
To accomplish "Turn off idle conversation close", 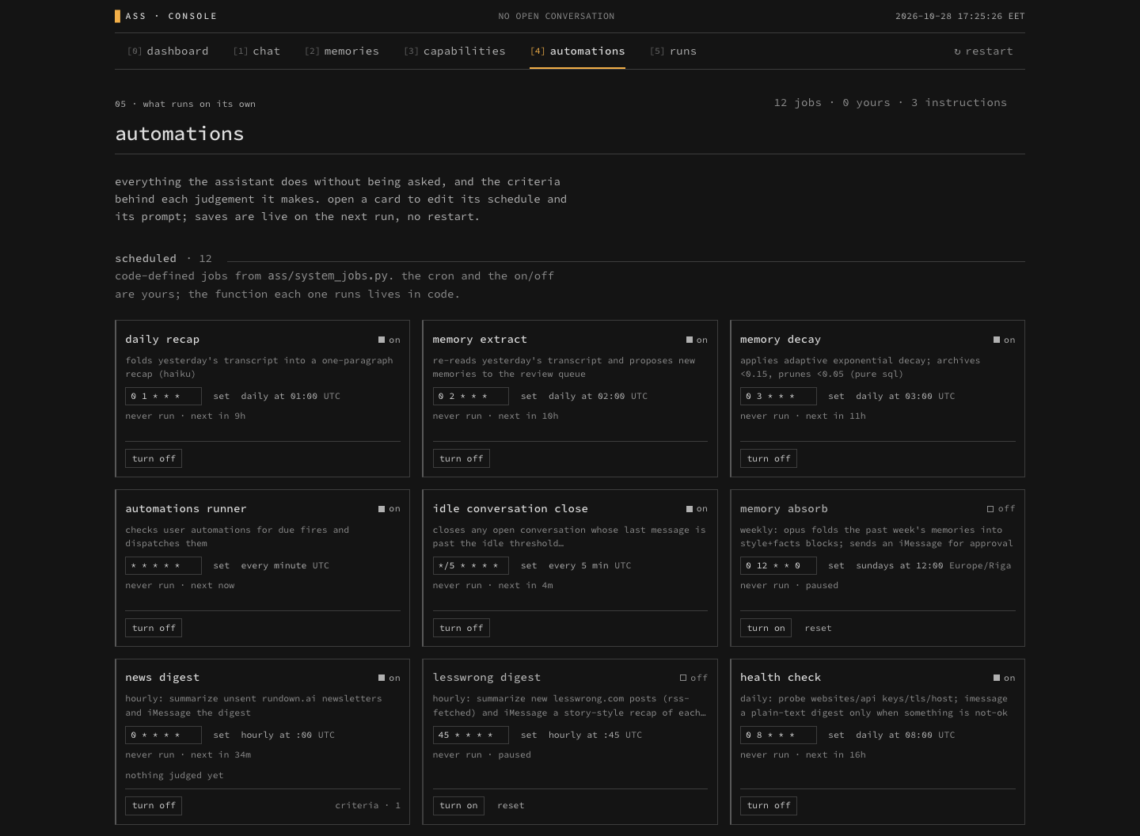I will (x=461, y=628).
